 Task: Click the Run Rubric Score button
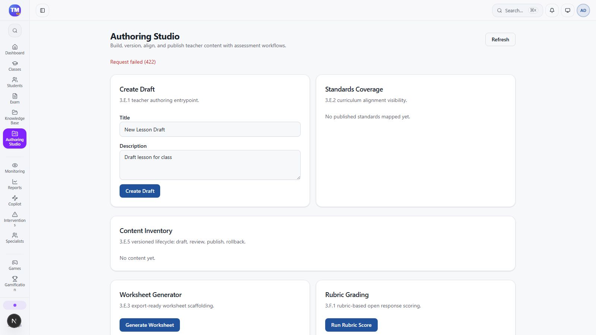click(351, 325)
